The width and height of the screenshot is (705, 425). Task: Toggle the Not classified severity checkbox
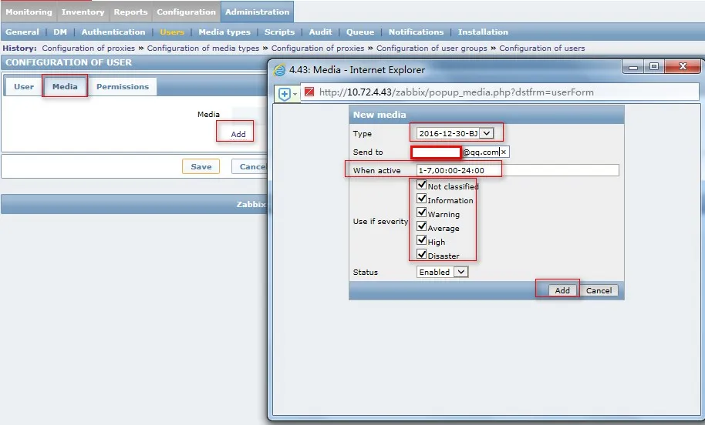click(x=421, y=185)
